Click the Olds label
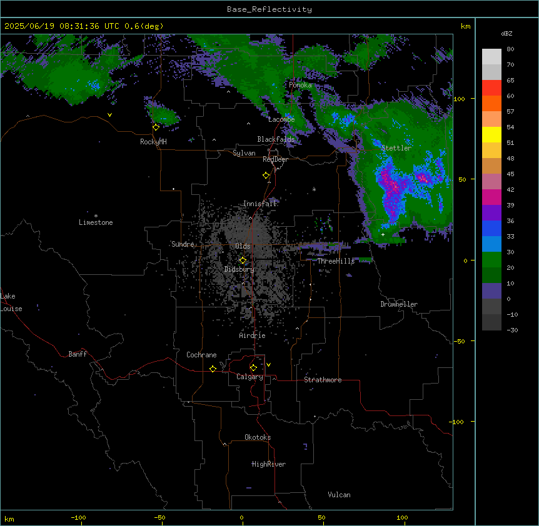This screenshot has height=526, width=539. 243,246
